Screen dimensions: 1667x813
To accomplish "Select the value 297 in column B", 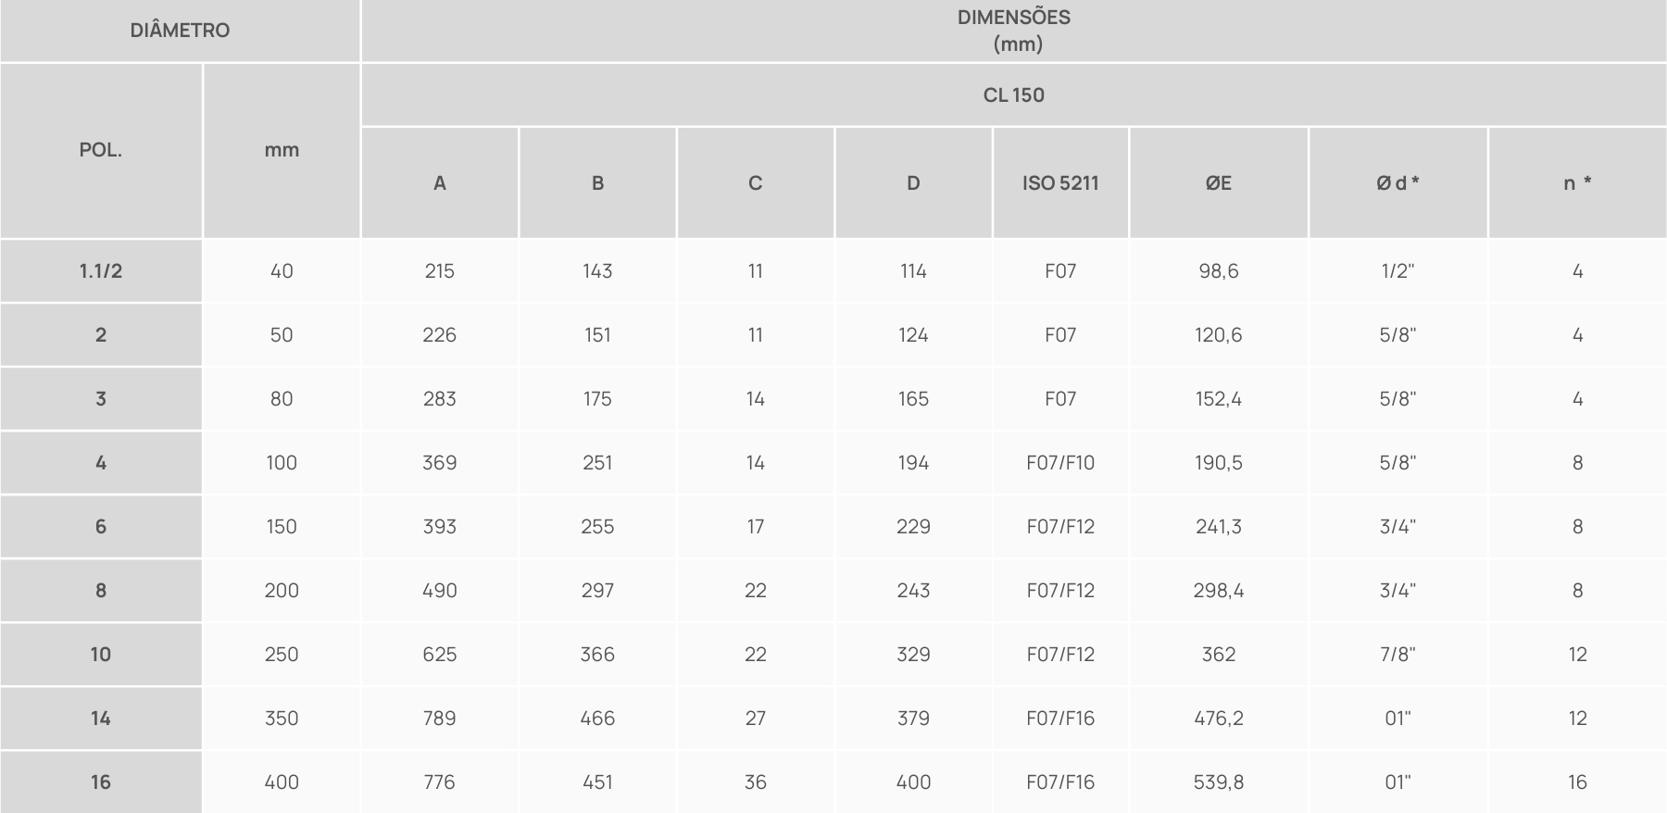I will coord(597,591).
